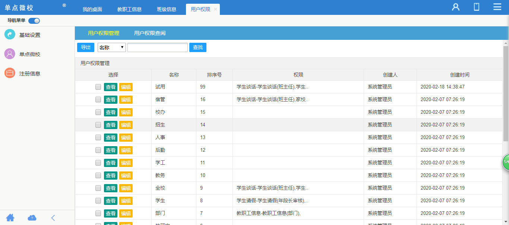Click 查看 for the 全校 row

pyautogui.click(x=111, y=188)
